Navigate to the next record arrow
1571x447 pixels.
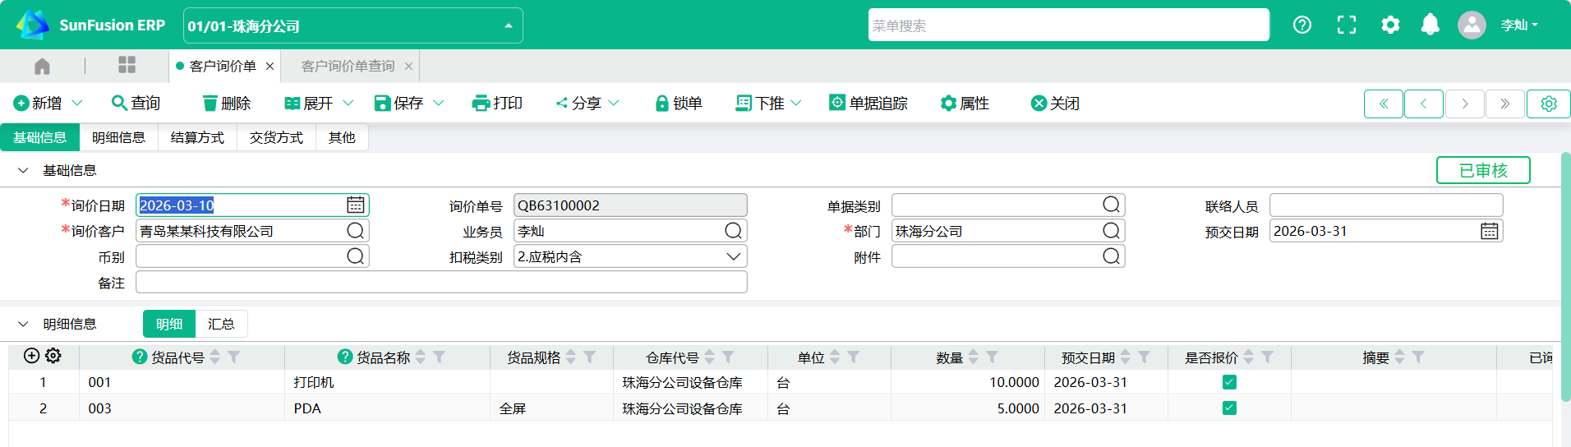[1464, 104]
